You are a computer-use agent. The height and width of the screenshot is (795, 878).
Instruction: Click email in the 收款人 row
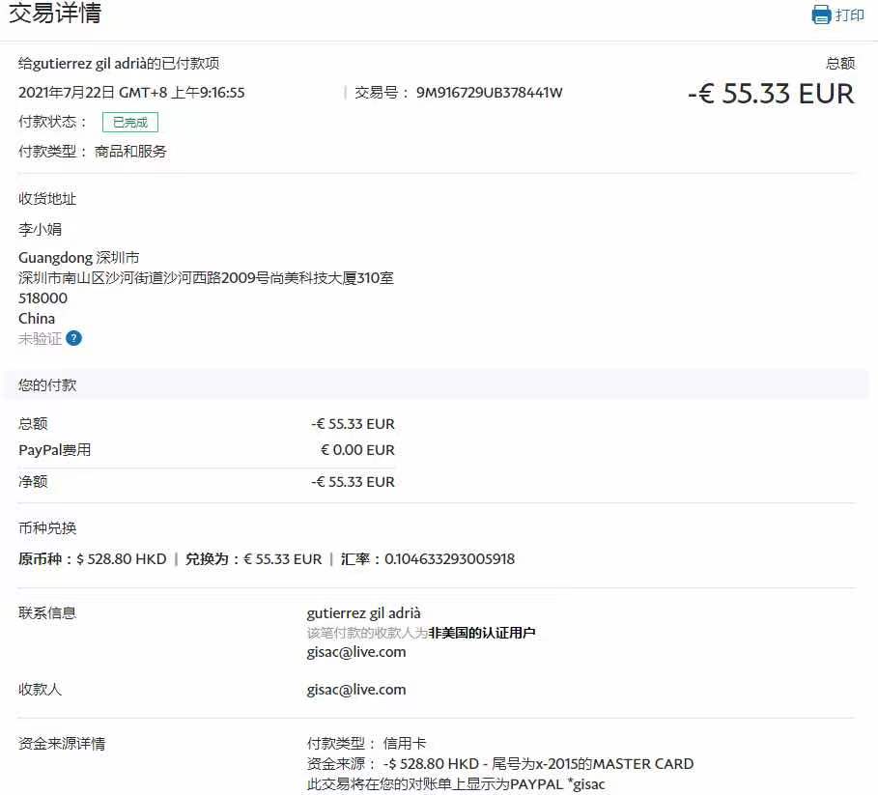pos(355,690)
